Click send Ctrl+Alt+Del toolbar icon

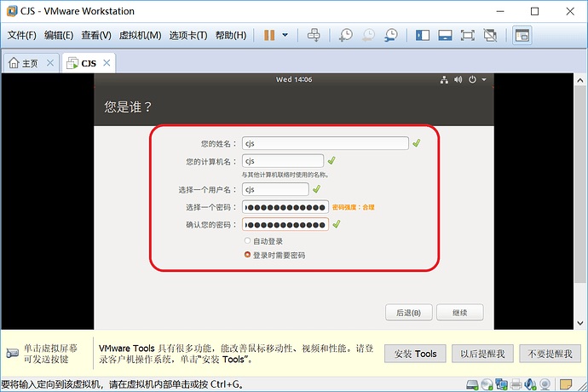coord(314,35)
